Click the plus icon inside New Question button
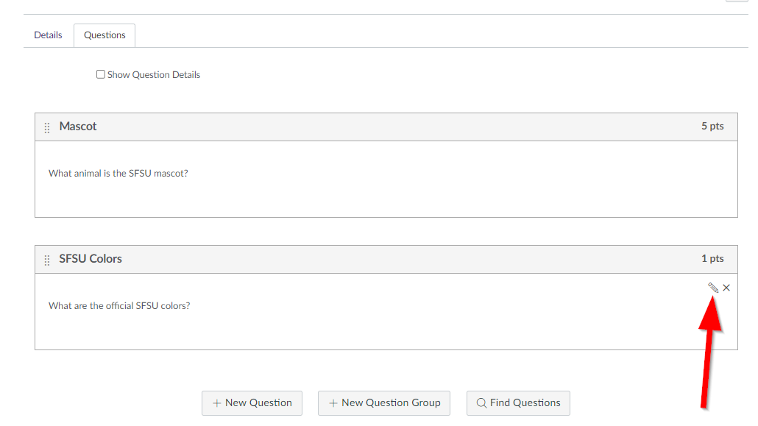 216,403
